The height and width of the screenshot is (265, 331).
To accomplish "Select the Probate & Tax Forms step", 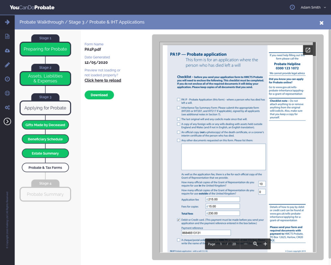I will (x=45, y=168).
